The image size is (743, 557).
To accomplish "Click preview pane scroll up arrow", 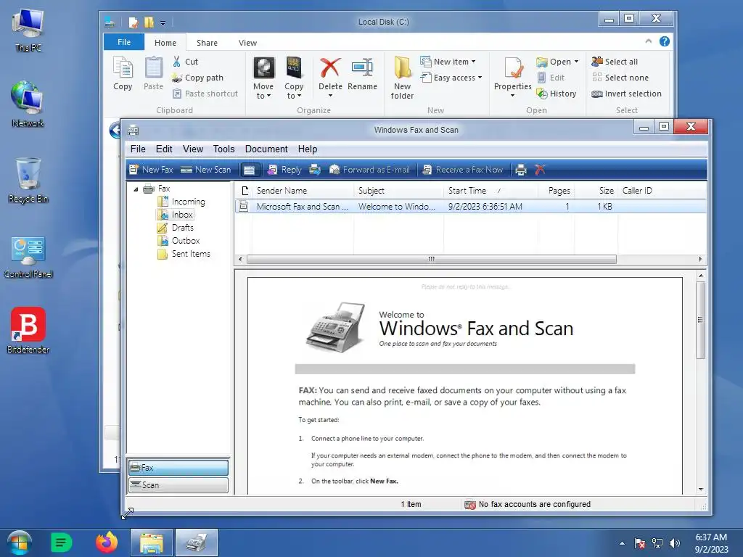I will [701, 275].
